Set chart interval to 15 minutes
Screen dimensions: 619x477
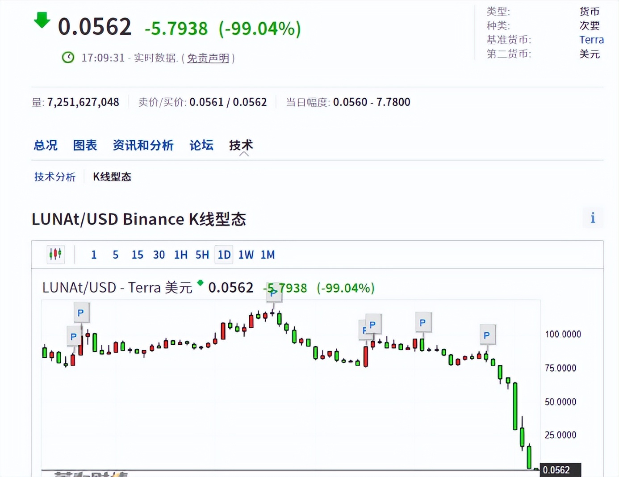pos(137,255)
